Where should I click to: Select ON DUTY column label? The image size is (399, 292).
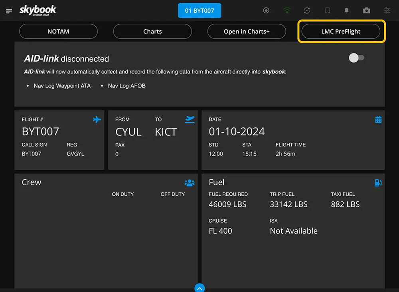[x=122, y=194]
